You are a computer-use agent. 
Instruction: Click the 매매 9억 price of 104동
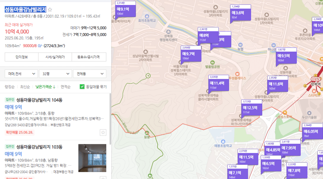pos(14,107)
